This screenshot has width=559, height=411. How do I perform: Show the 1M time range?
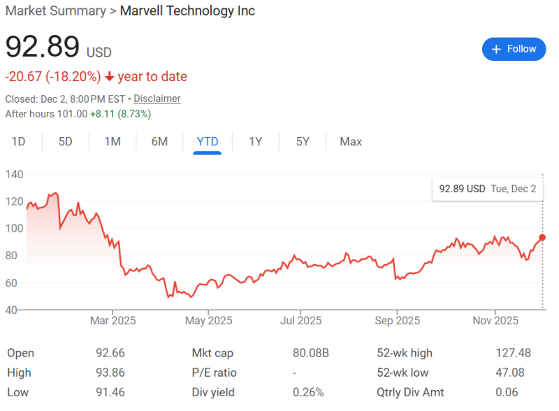(x=112, y=142)
